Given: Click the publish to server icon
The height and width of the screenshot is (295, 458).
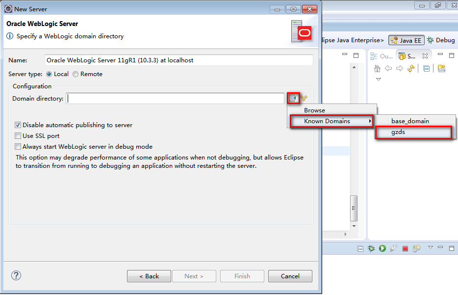Looking at the screenshot, I should (x=416, y=248).
